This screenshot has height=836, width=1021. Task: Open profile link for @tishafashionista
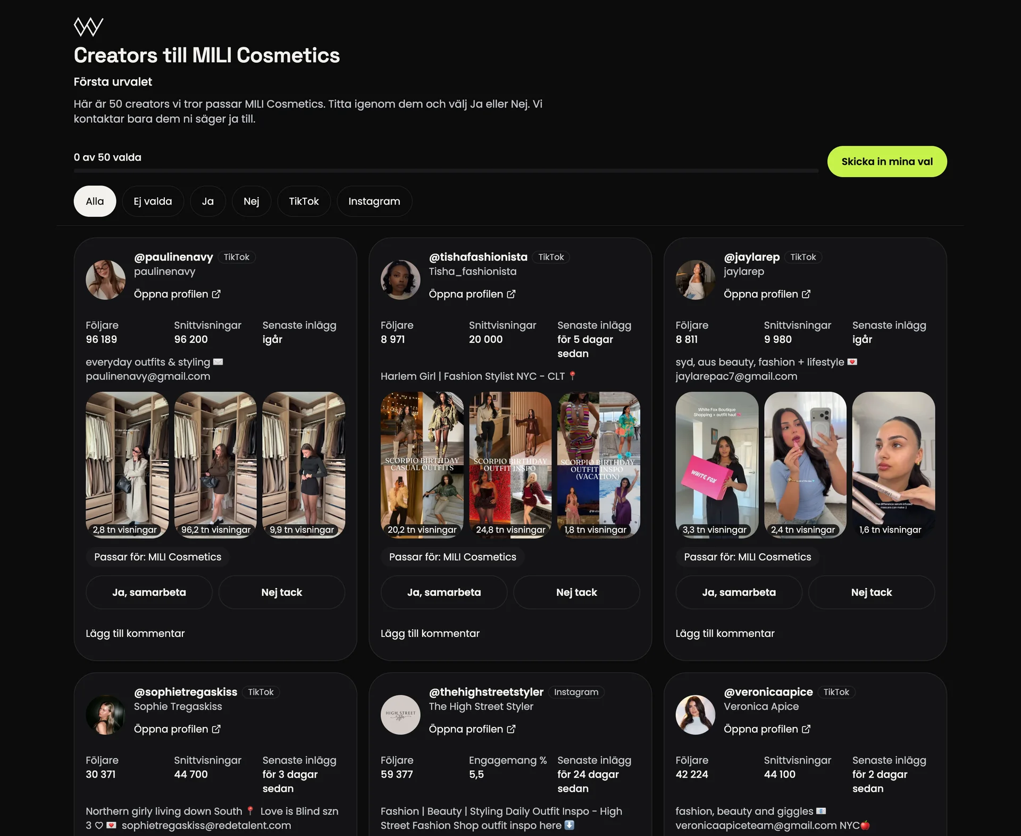coord(472,294)
